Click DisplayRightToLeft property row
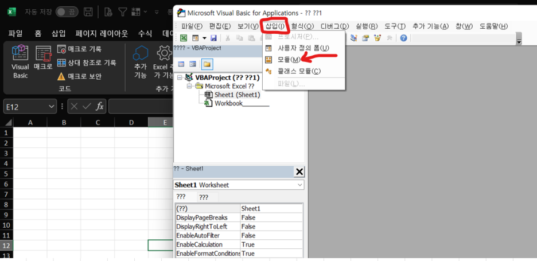This screenshot has width=537, height=261. (239, 227)
